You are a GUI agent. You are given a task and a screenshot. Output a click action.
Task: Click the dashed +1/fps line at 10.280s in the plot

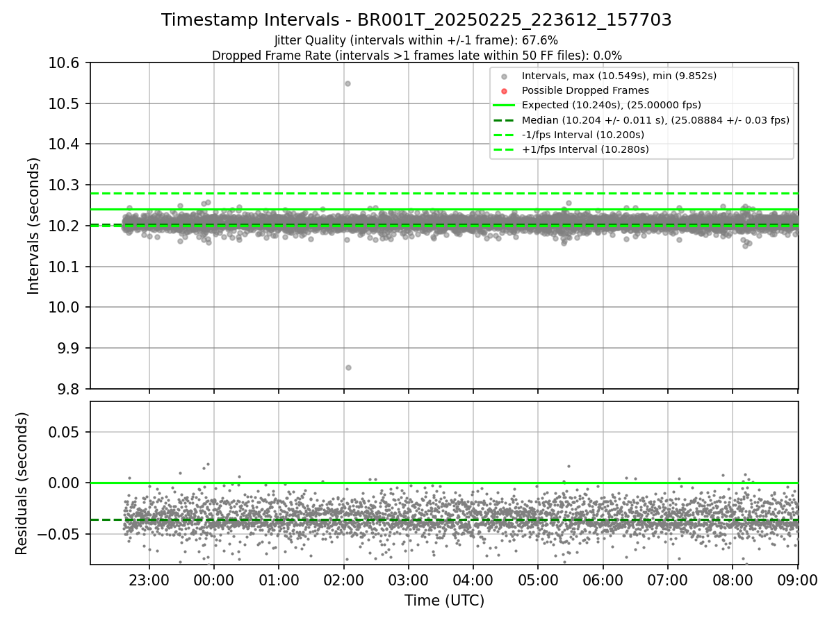pyautogui.click(x=444, y=193)
